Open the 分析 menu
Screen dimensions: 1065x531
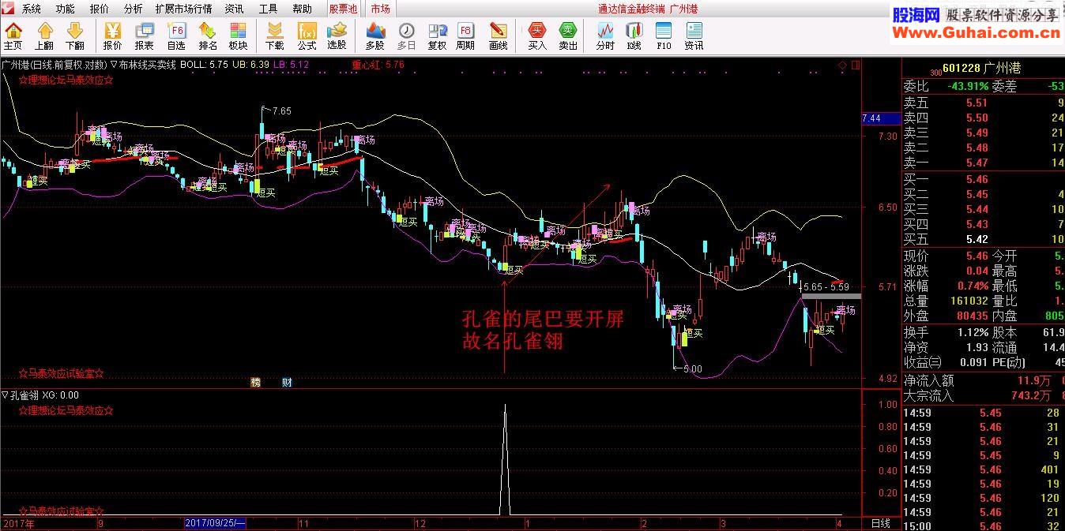tap(134, 9)
